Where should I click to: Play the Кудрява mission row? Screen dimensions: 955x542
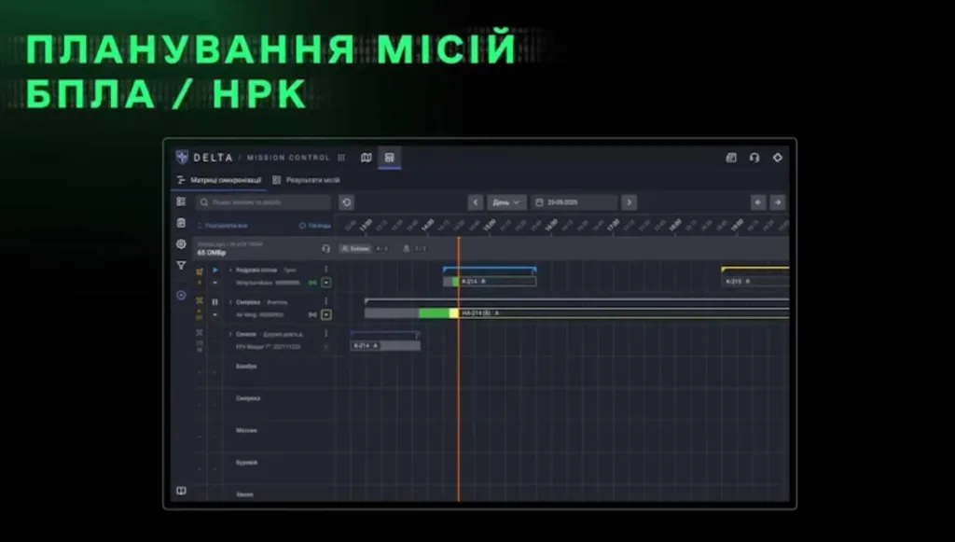215,270
